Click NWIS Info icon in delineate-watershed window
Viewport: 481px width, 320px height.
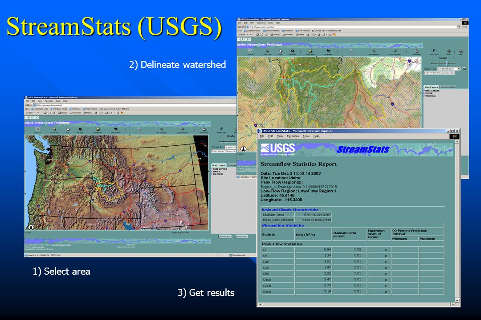(x=434, y=52)
